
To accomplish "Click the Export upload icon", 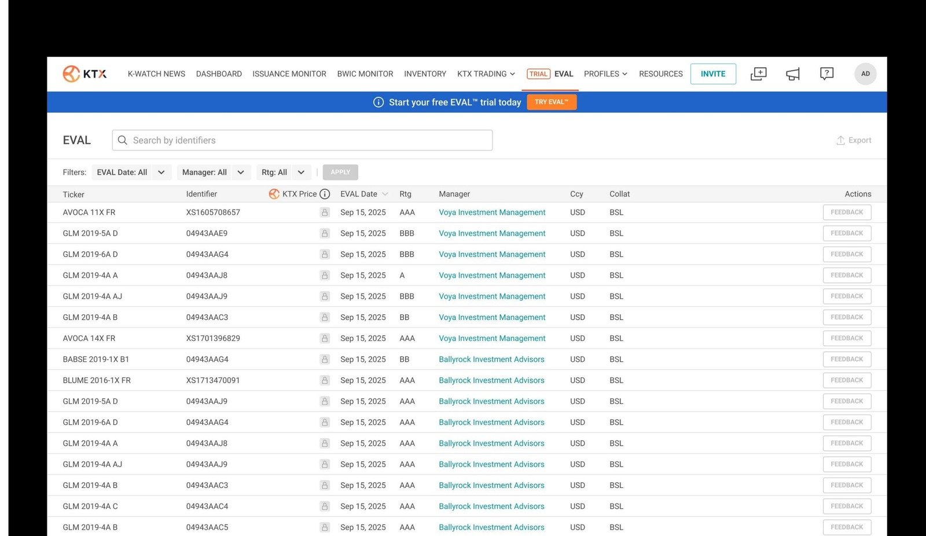I will pos(840,140).
